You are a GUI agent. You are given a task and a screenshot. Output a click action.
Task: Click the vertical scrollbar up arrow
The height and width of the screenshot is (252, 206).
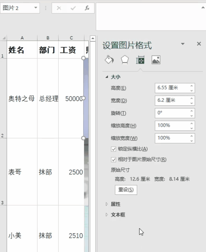pyautogui.click(x=93, y=38)
